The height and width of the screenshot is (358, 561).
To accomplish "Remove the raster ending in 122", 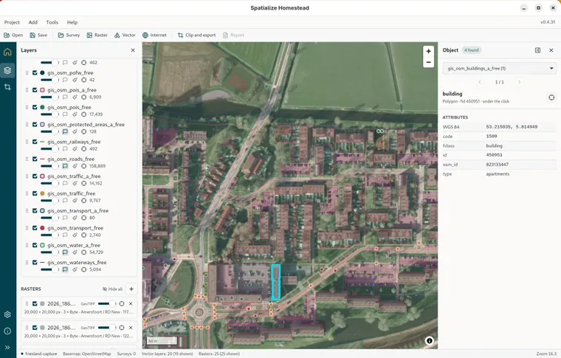I will pos(131,328).
